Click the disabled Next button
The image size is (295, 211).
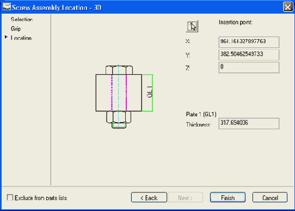185,197
